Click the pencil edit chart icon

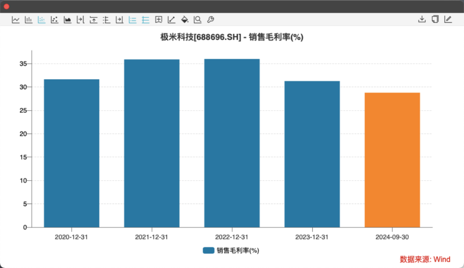coord(448,19)
